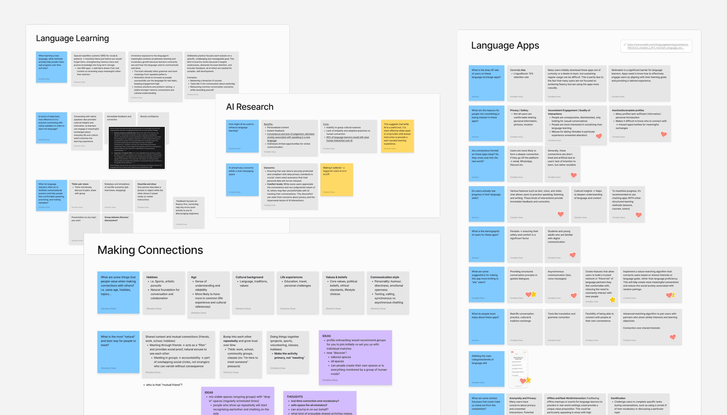Click heart on Inconsistent Engagement note
This screenshot has width=727, height=415.
coord(598,136)
